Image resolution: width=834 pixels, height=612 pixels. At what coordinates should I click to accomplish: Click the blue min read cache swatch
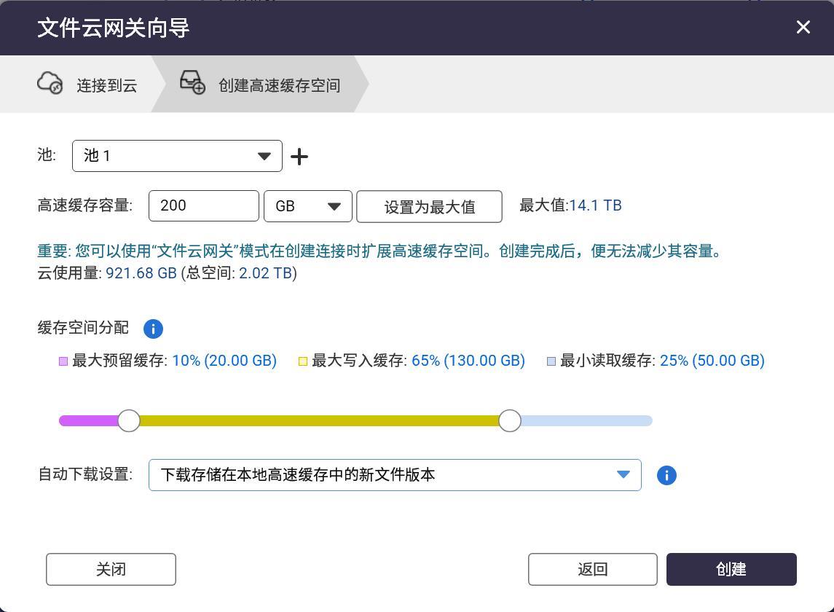click(x=551, y=361)
